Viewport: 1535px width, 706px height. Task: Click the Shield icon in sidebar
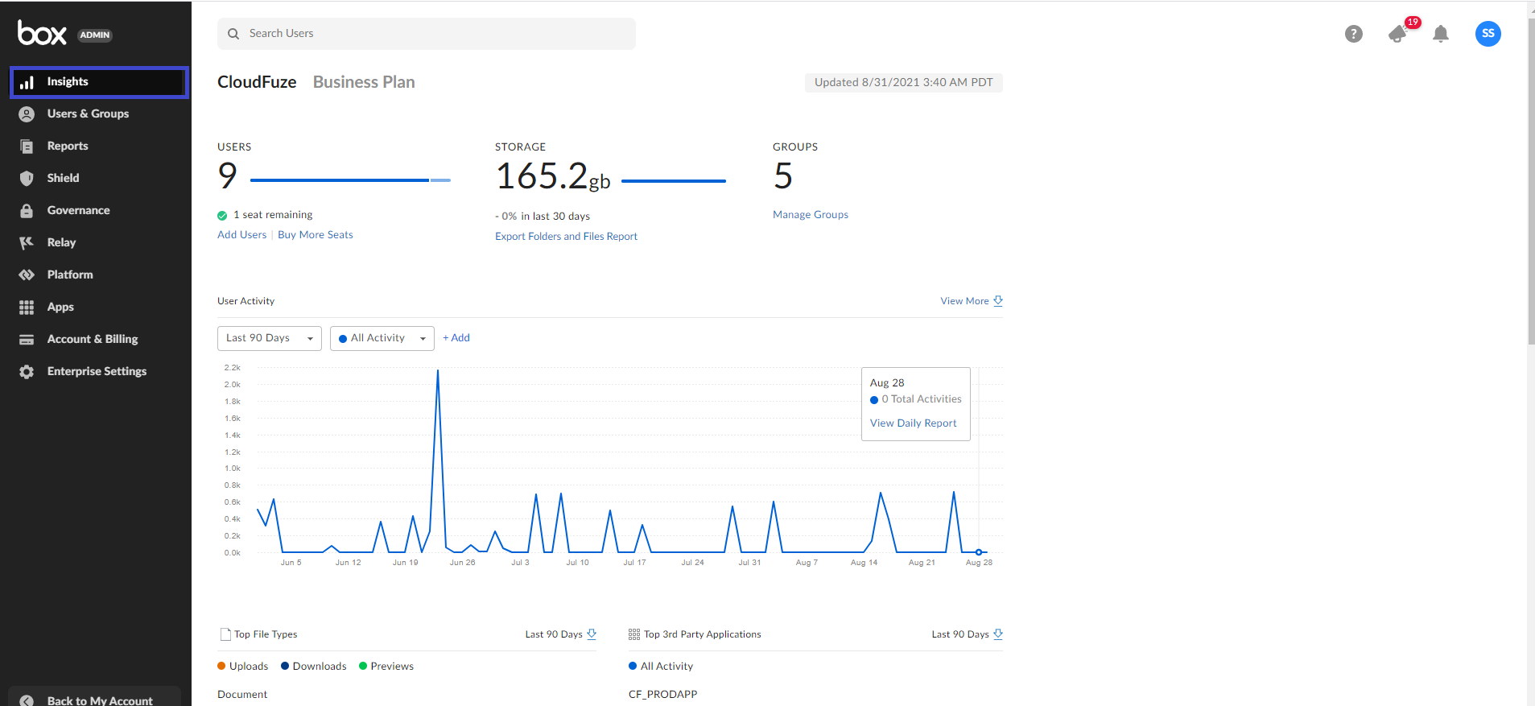27,179
